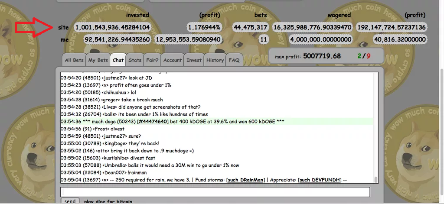Open the History tab
This screenshot has width=444, height=204.
coord(215,60)
